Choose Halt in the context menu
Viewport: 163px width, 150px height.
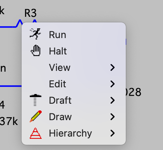click(74, 51)
